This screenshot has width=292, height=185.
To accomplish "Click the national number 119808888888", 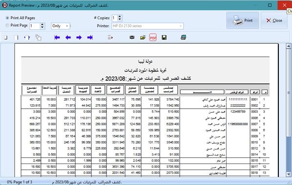I will (x=238, y=124).
